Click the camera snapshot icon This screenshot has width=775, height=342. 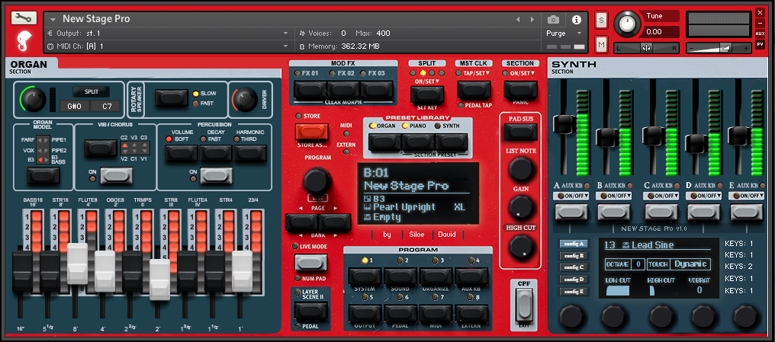[553, 20]
